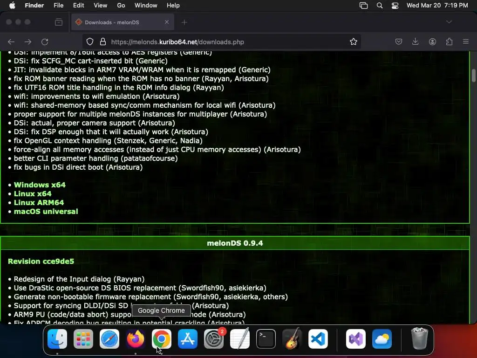
Task: Open Control Center in menu bar
Action: tap(395, 6)
